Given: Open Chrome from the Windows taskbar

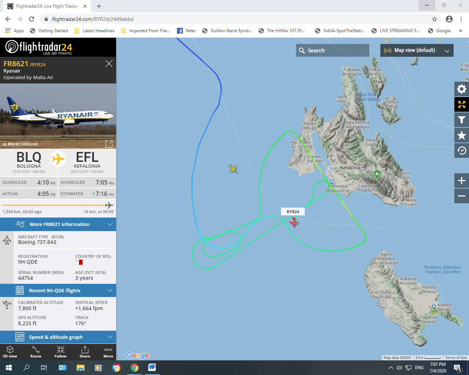Looking at the screenshot, I should (x=134, y=368).
